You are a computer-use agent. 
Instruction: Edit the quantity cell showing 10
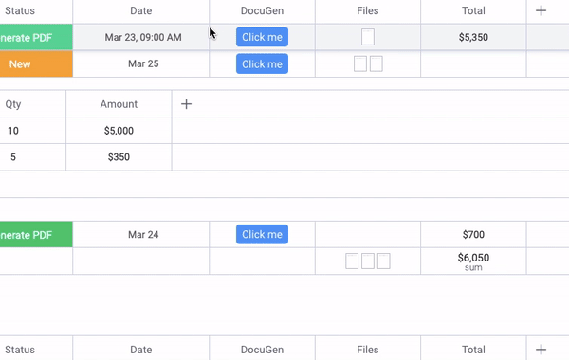(x=32, y=131)
